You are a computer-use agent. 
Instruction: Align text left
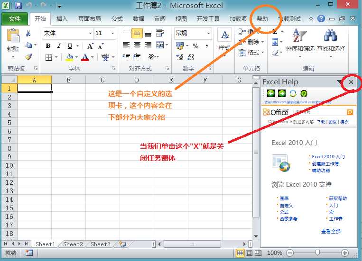pos(126,45)
